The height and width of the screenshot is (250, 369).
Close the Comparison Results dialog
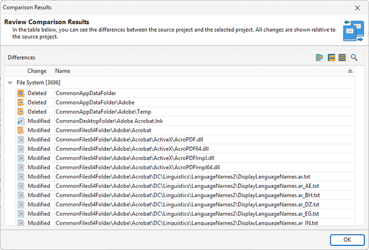[x=357, y=8]
